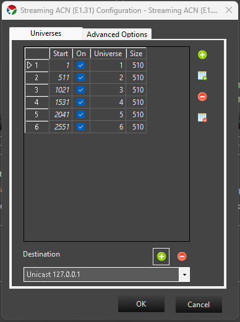Screen dimensions: 240x322
Task: Click the Universe column header
Action: pyautogui.click(x=108, y=54)
